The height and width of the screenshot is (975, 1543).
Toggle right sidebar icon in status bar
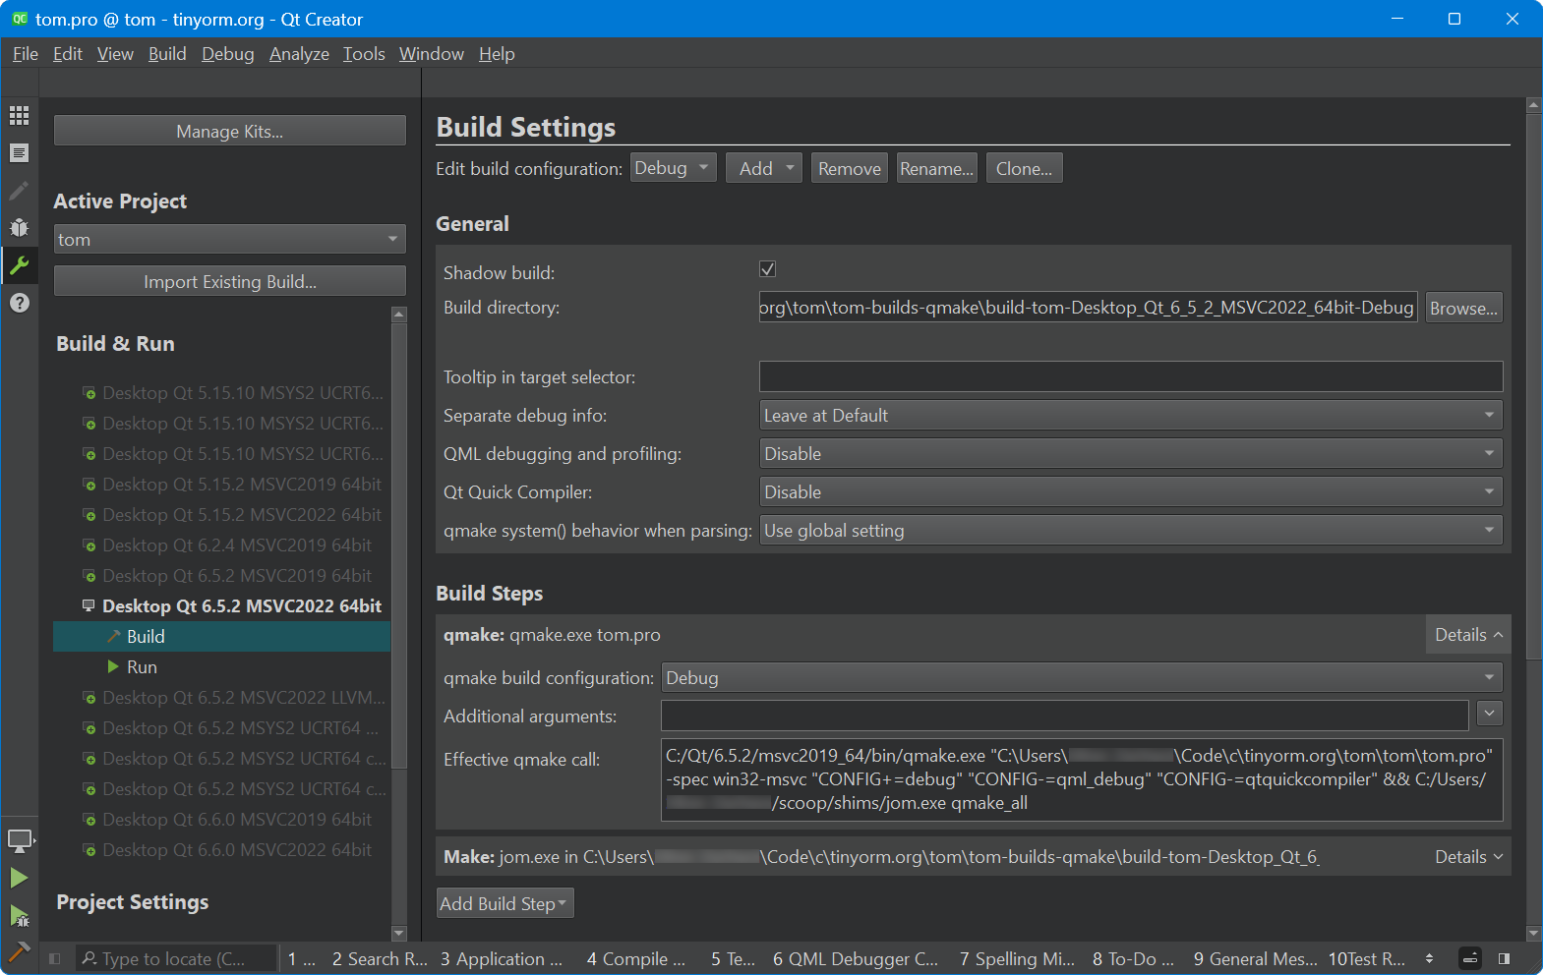pyautogui.click(x=1504, y=958)
